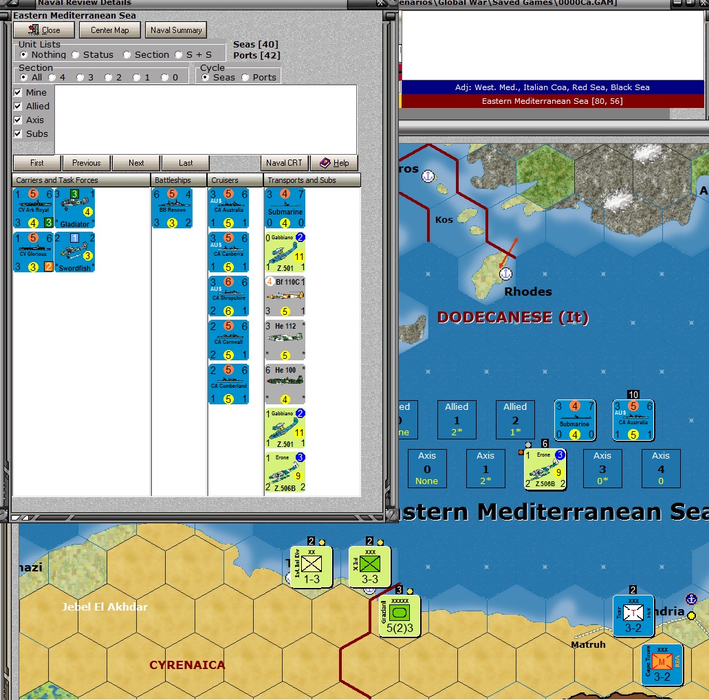Click the Center Map button
This screenshot has height=700, width=709.
point(110,30)
